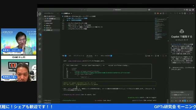This screenshot has height=110, width=196.
Task: Click the microphone icon in Copilot chat input
Action: coord(187,101)
